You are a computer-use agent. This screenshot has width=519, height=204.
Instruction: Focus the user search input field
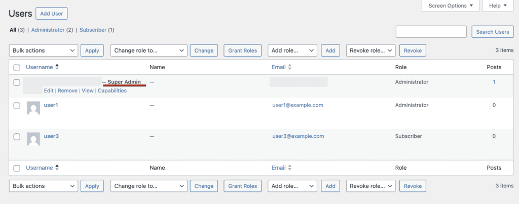tap(431, 32)
